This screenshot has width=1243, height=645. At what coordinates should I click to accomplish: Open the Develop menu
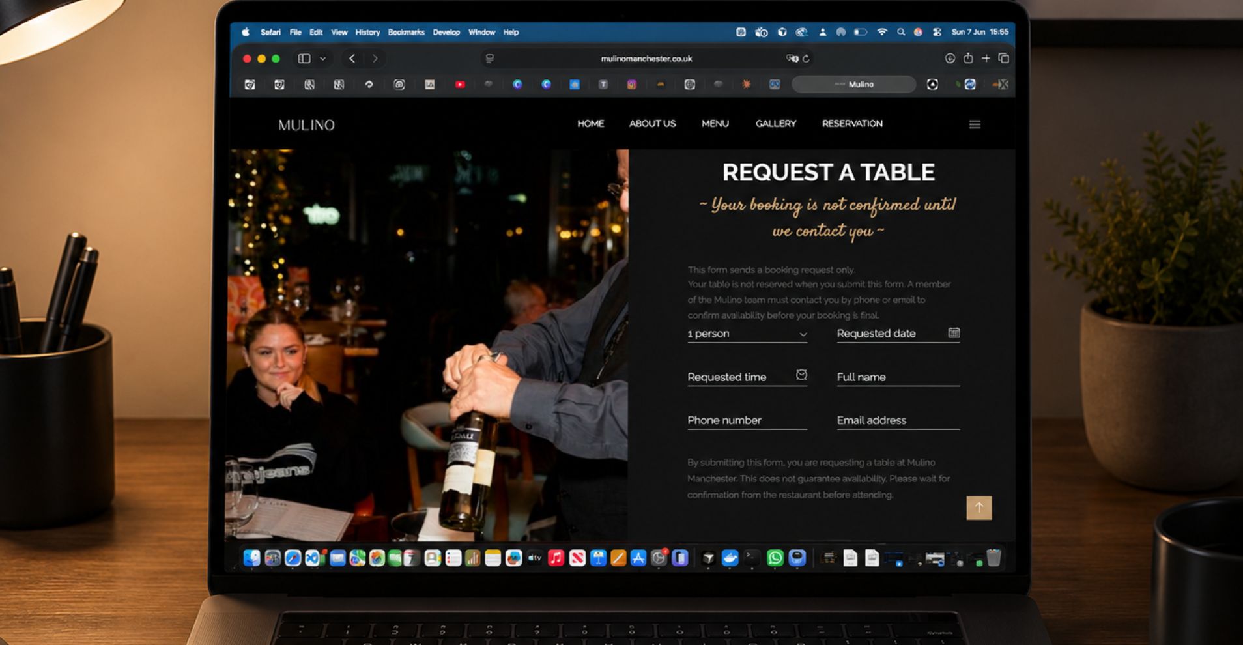446,32
